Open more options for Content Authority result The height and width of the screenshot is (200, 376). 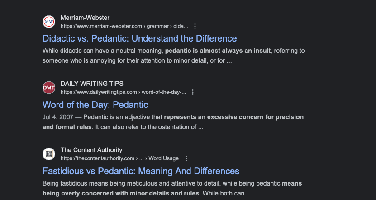click(x=186, y=158)
